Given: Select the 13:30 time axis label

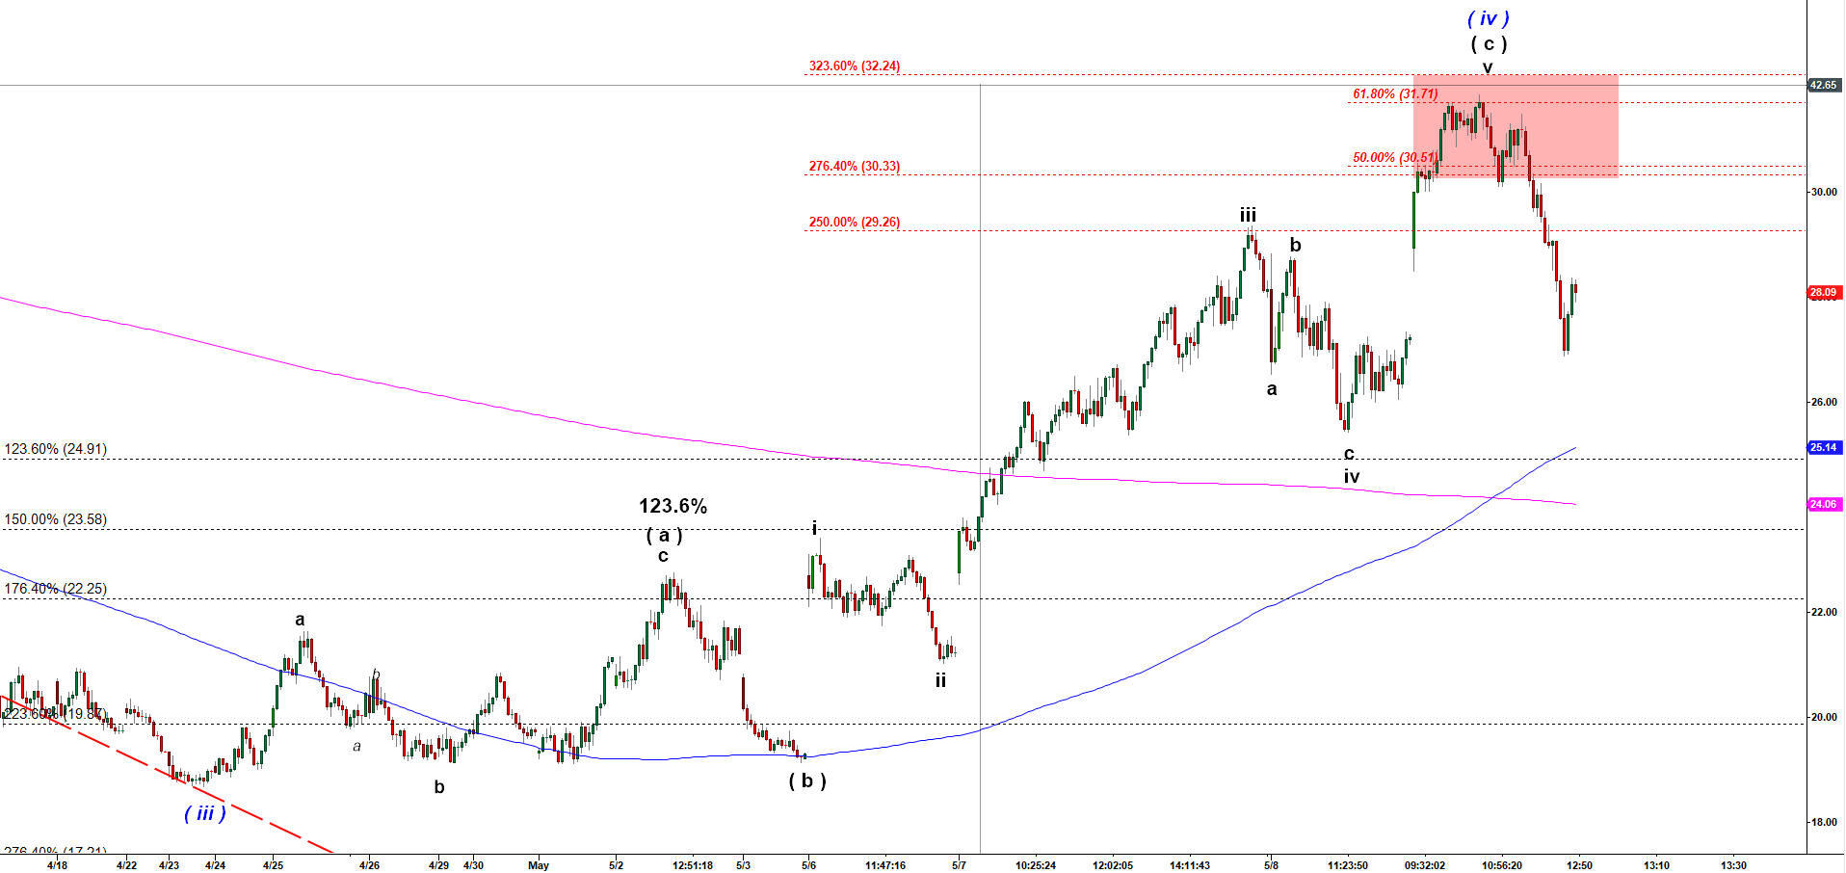Looking at the screenshot, I should coord(1733,865).
